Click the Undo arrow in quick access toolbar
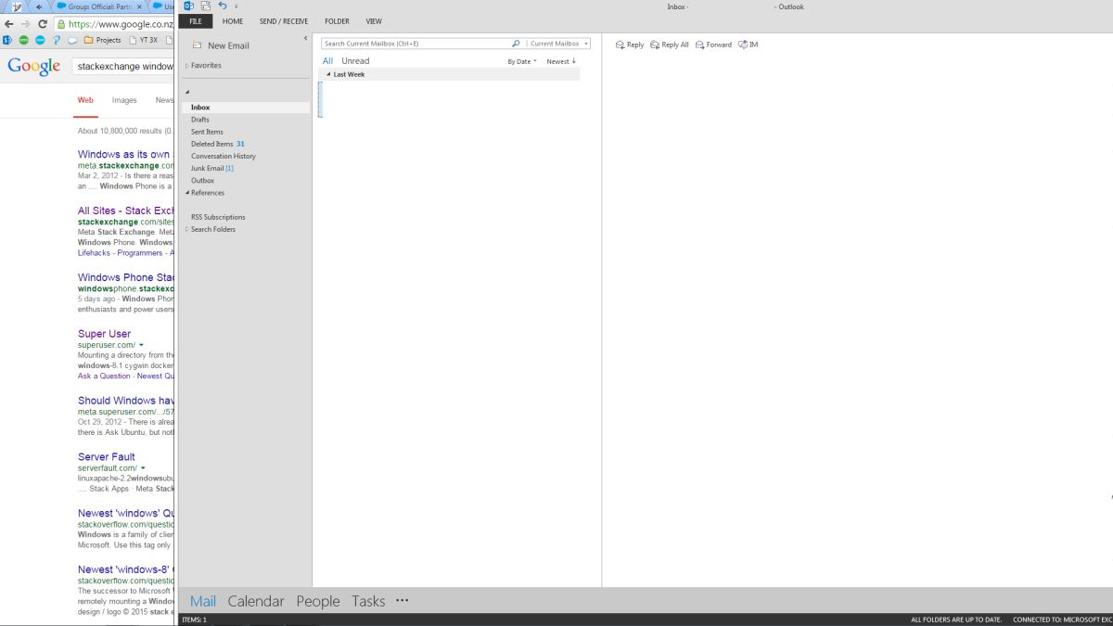 click(x=223, y=6)
